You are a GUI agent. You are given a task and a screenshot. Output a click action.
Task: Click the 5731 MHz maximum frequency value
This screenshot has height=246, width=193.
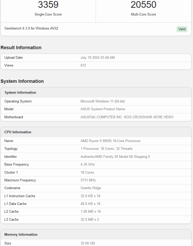click(88, 180)
